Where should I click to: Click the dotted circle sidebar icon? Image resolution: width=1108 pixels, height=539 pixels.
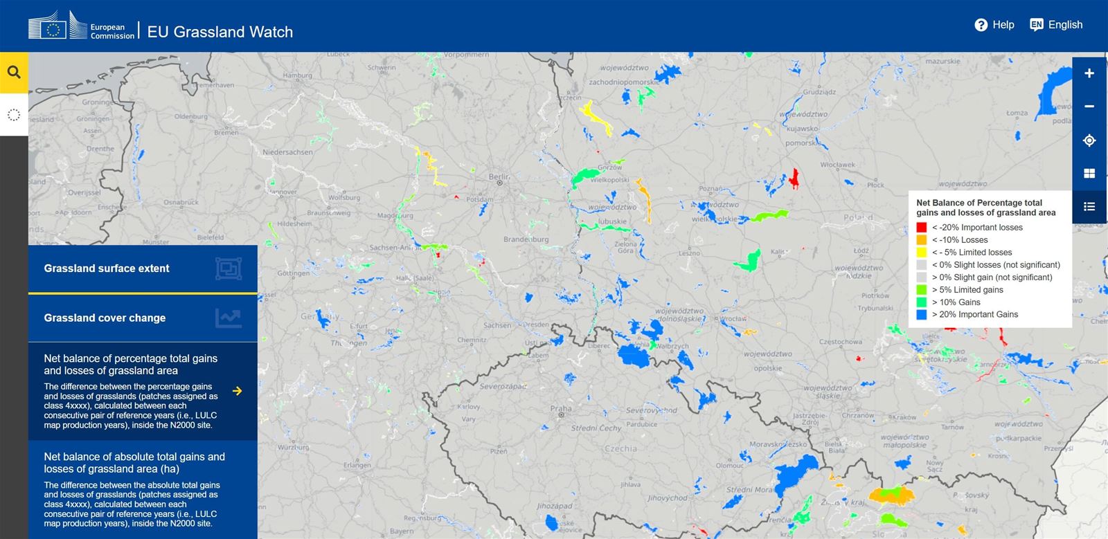(x=14, y=115)
